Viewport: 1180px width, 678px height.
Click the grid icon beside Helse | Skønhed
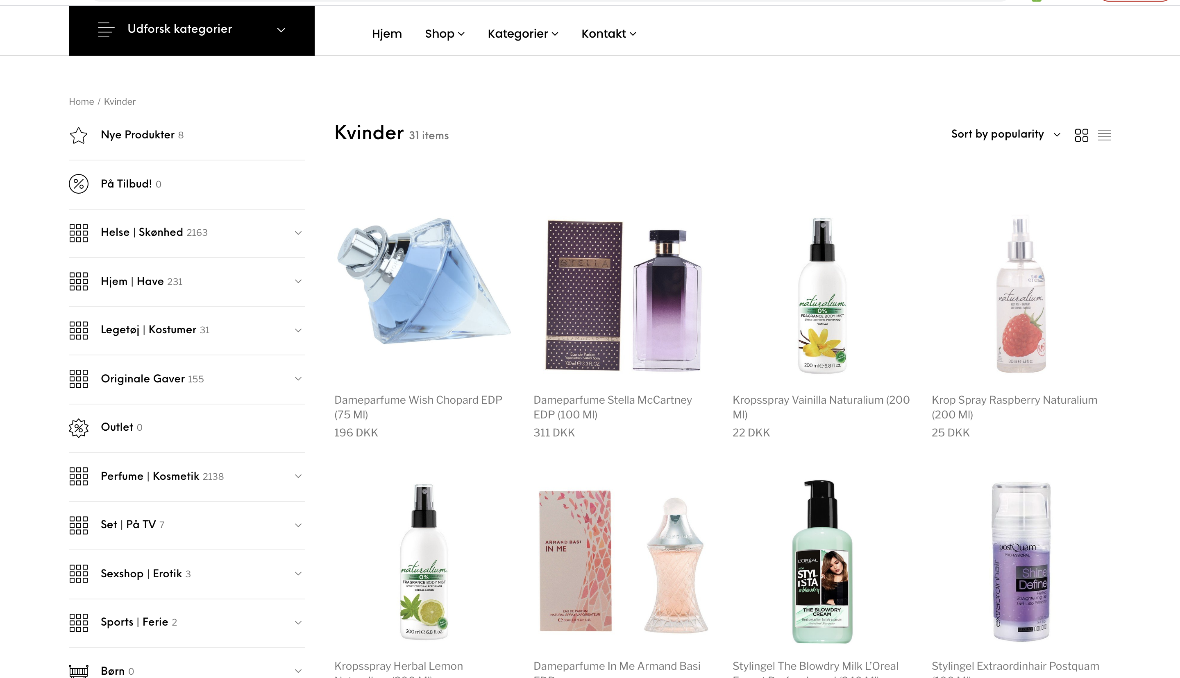pos(78,233)
